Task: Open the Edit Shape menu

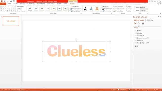Action: [19, 6]
